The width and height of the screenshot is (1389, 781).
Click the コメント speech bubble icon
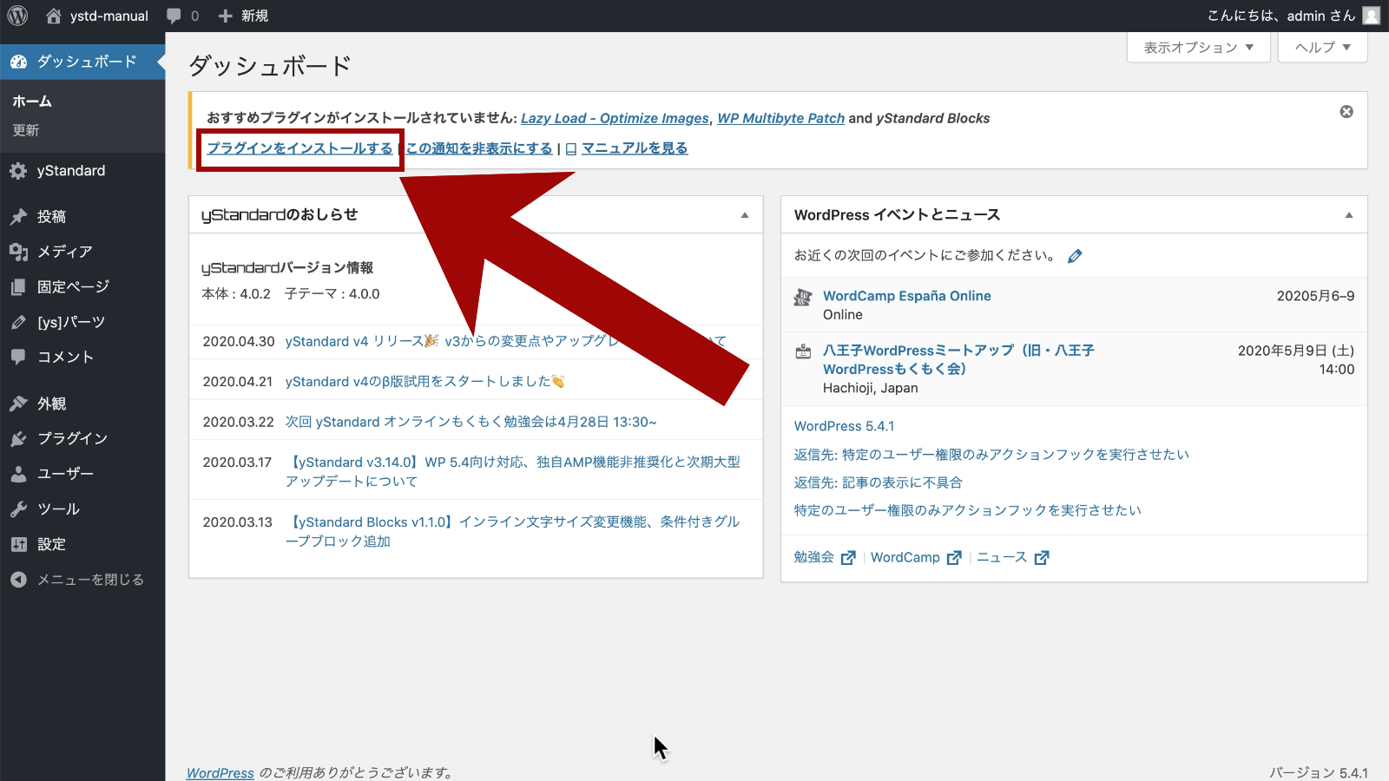18,357
